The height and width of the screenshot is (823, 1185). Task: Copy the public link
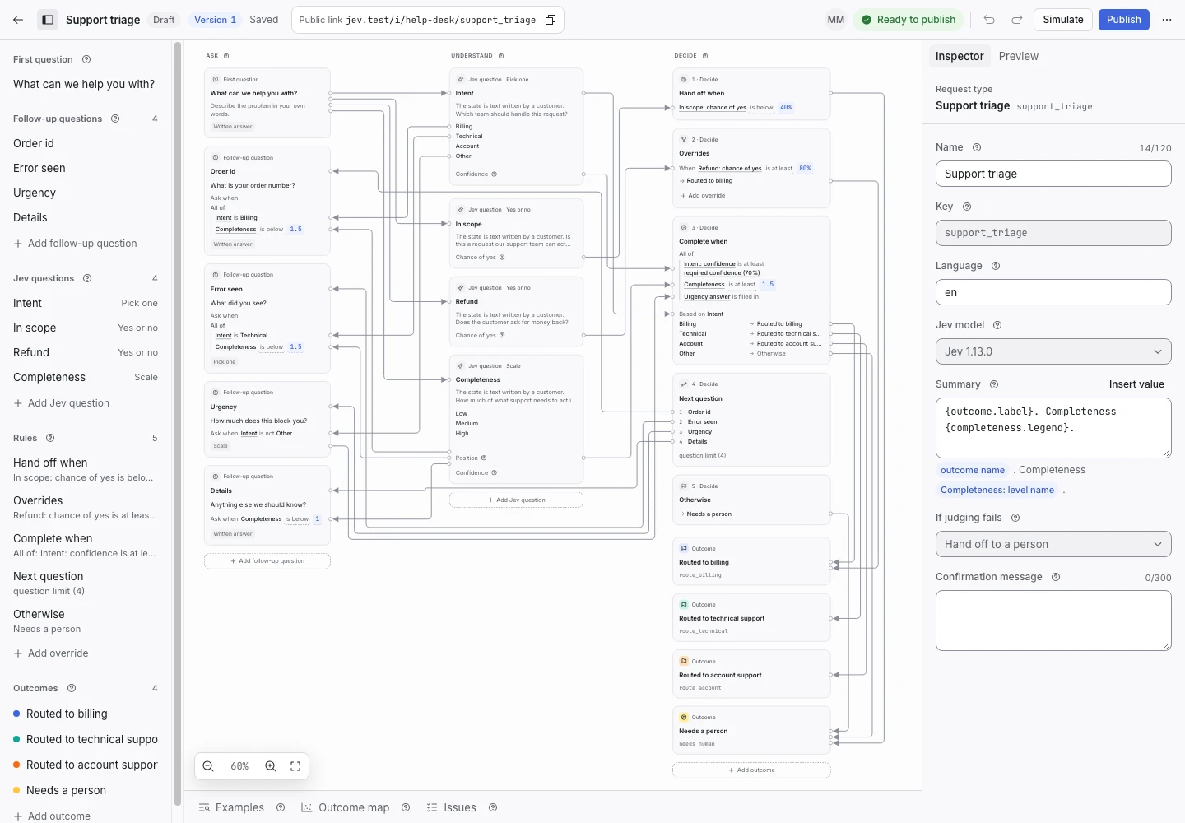tap(551, 20)
